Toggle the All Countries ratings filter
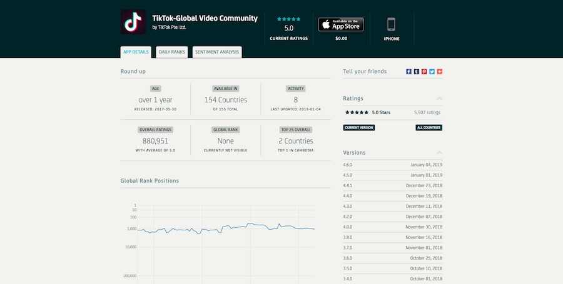 coord(429,127)
